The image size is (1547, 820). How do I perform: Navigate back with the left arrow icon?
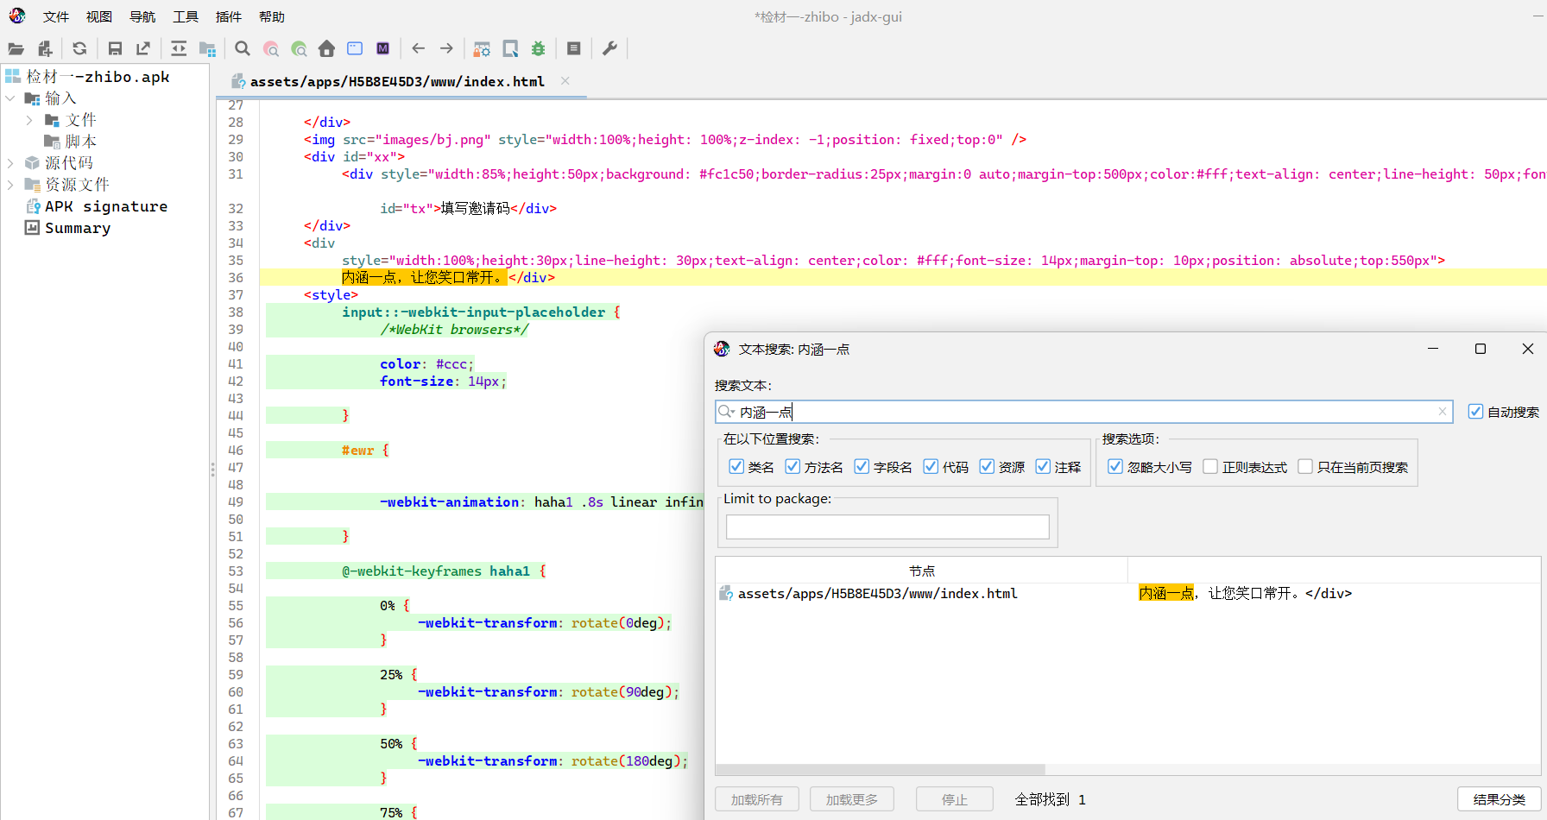pos(419,48)
